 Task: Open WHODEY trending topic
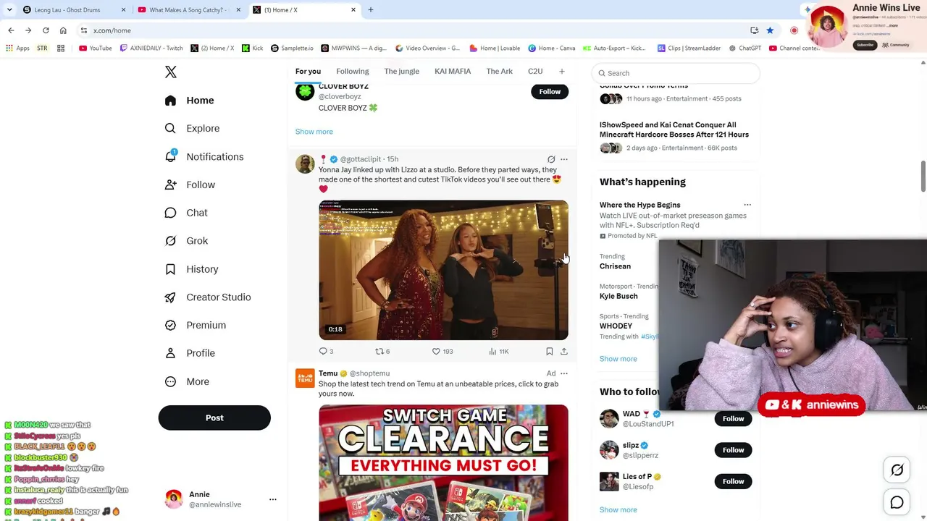[616, 326]
